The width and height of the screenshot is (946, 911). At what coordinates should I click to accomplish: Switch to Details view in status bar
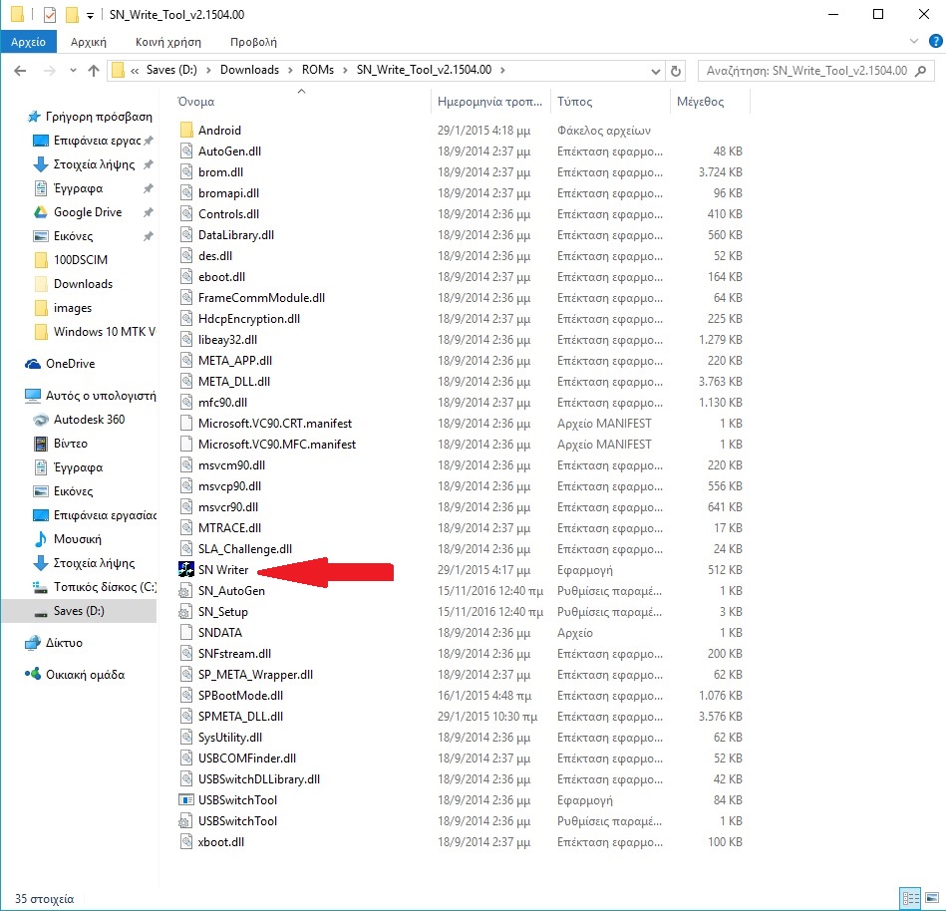pos(909,897)
